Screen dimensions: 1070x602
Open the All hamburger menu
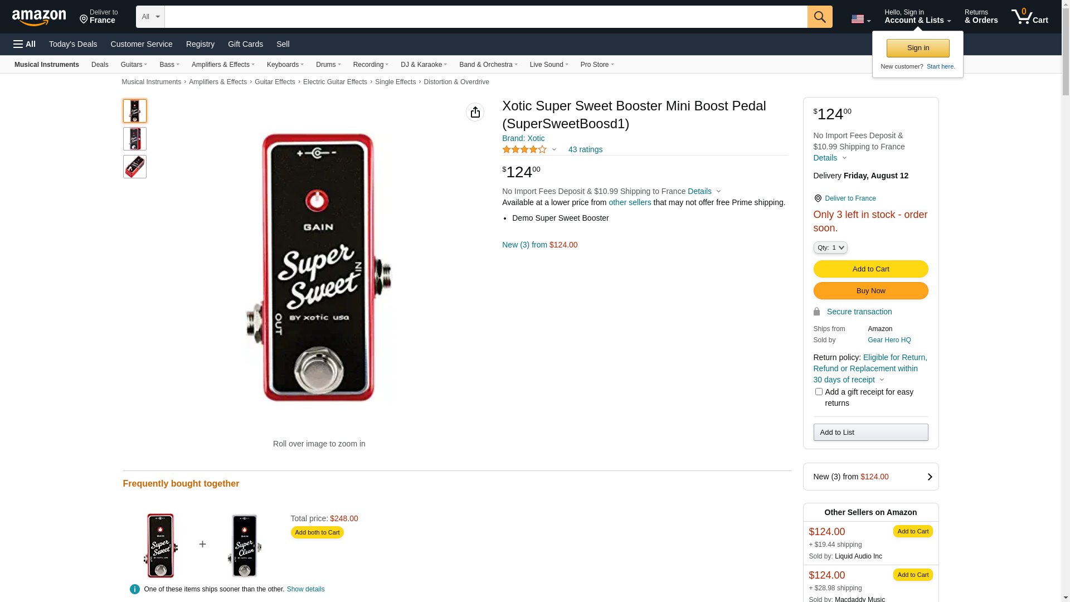25,44
